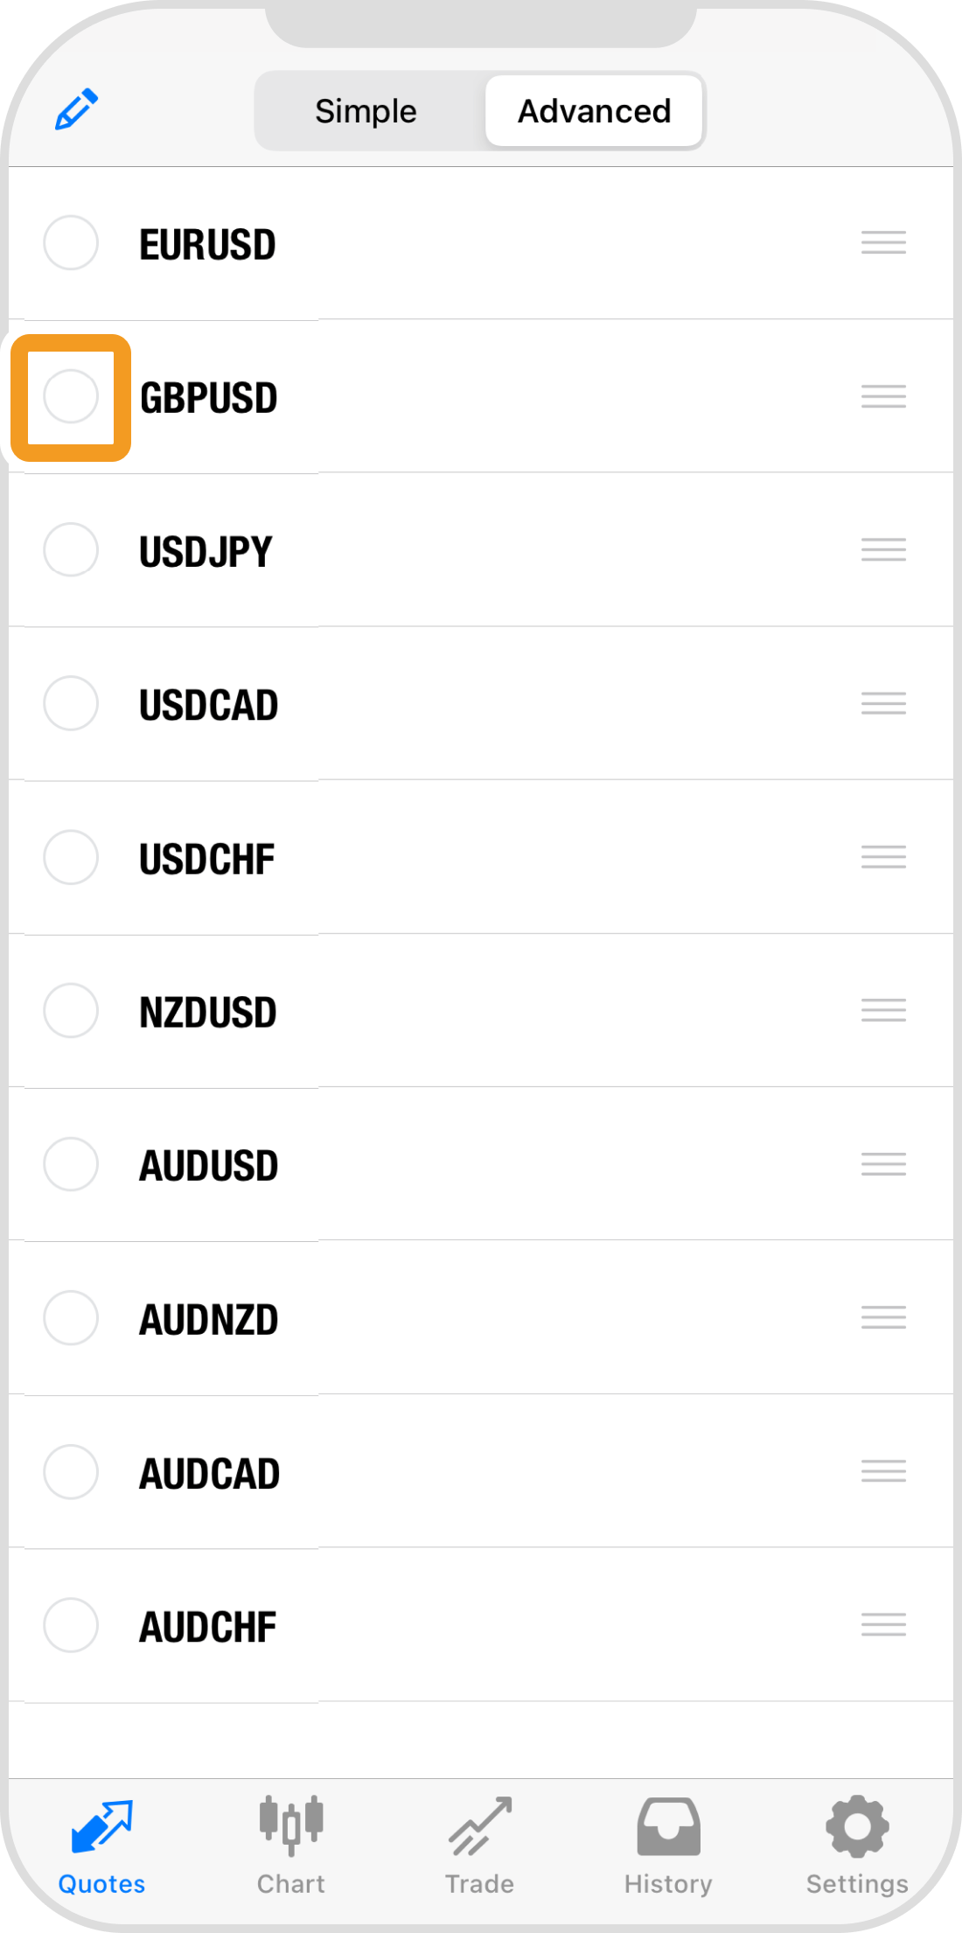Tap the NZDUSD reorder handle

coord(883,1010)
